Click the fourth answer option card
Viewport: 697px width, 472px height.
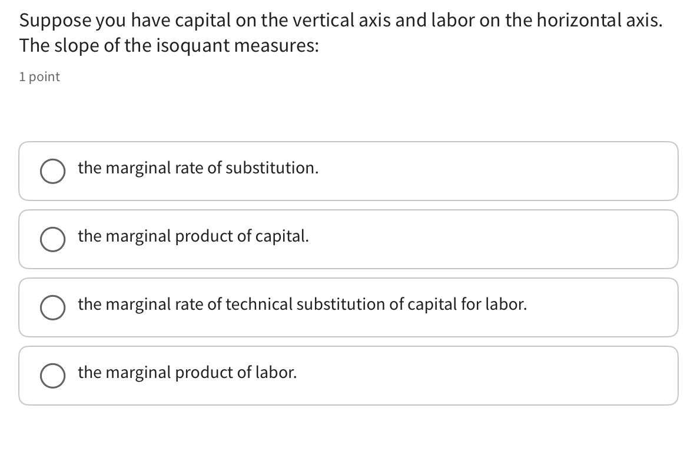(x=348, y=376)
